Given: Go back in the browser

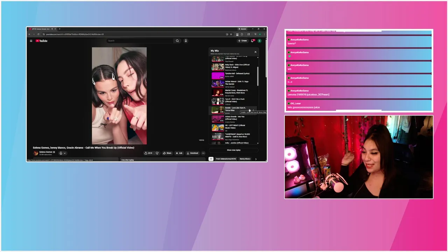Looking at the screenshot, I should 29,34.
